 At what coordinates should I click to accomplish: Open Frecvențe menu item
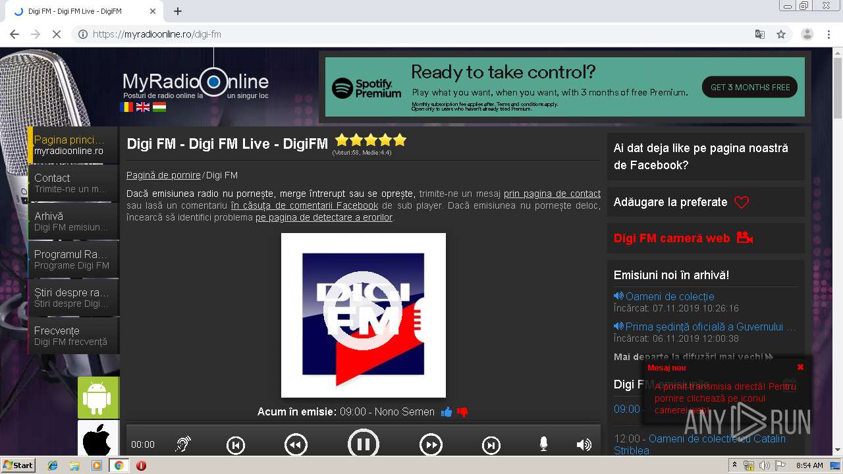click(x=73, y=336)
